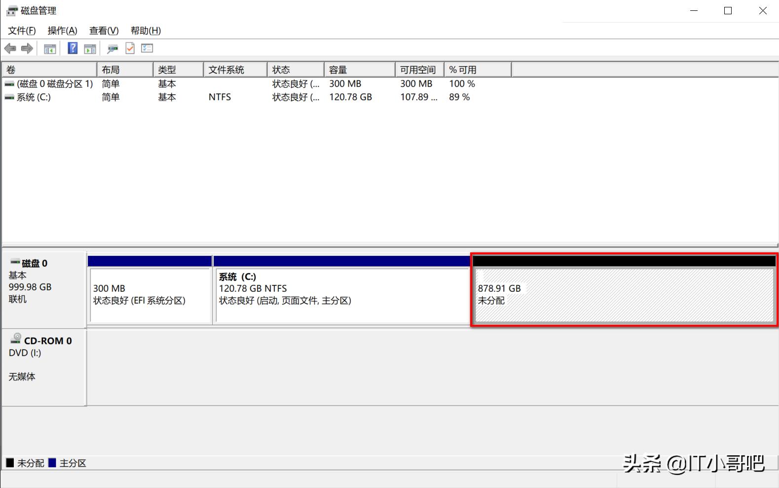Click the 300 MB capacity cell in the list
779x488 pixels.
[x=345, y=84]
